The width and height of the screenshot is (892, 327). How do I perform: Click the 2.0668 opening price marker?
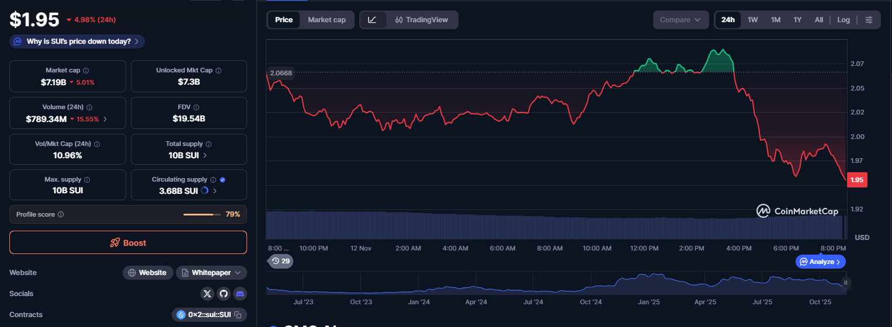tap(280, 73)
